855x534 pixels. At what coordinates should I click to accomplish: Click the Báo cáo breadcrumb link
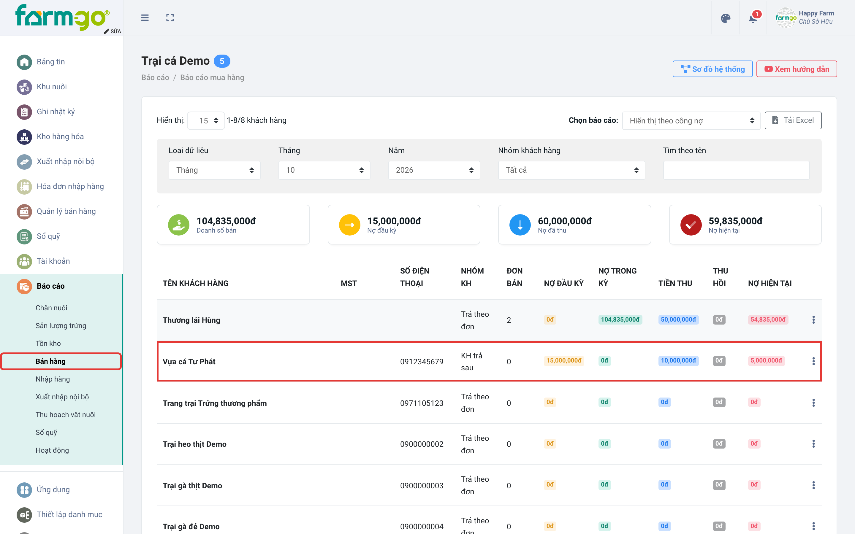coord(155,77)
